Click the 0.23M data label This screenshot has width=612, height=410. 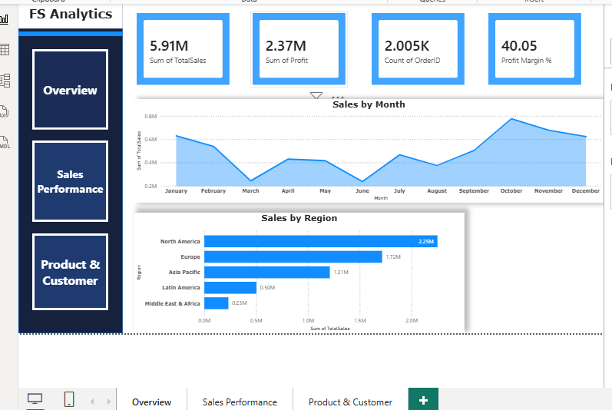240,303
